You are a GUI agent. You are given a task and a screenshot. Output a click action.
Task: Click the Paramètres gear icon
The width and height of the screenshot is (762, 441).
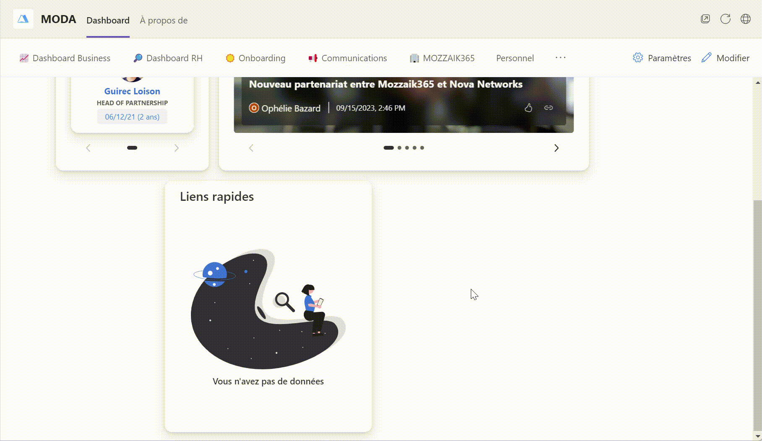click(638, 58)
